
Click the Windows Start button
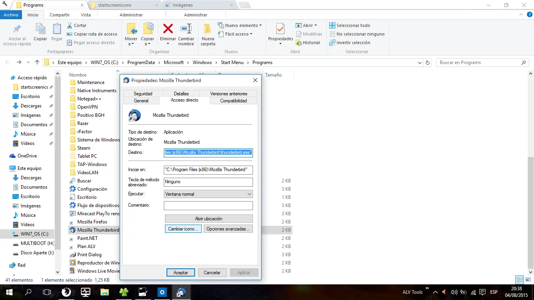(9, 292)
